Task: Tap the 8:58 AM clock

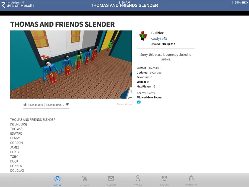Action: [x=124, y=2]
